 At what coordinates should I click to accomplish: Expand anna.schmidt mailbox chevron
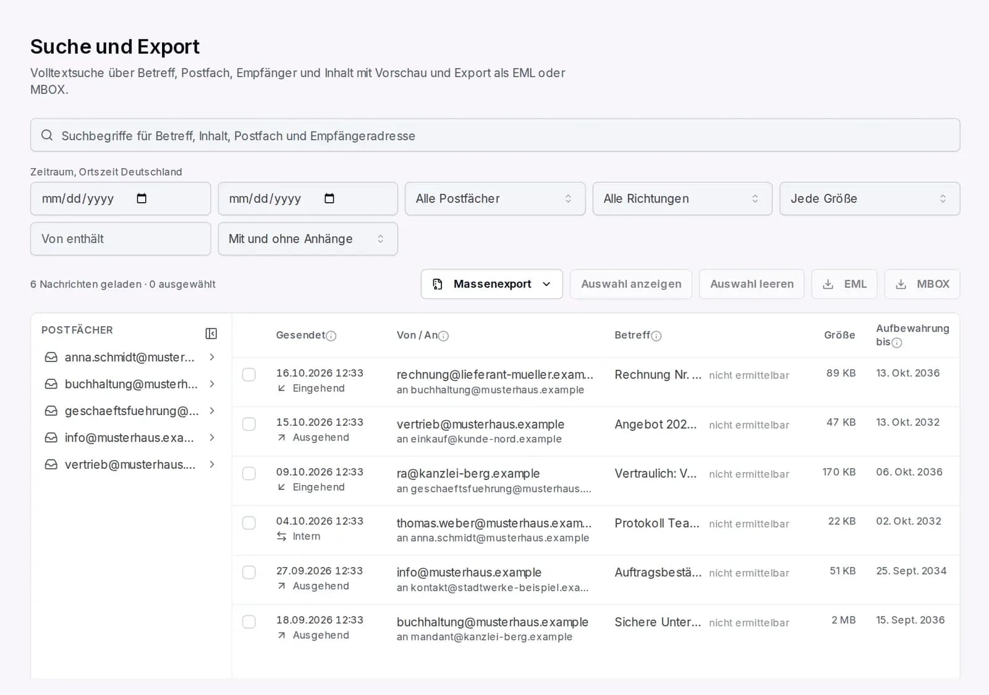pos(212,357)
